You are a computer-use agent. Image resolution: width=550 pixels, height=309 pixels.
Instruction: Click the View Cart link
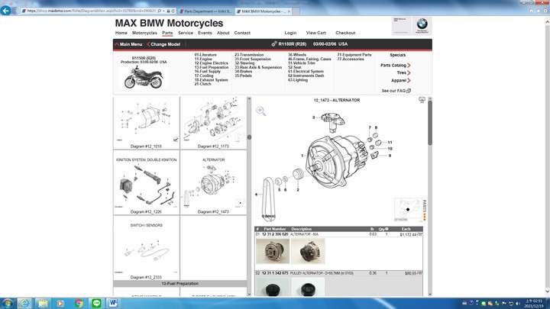[x=316, y=33]
